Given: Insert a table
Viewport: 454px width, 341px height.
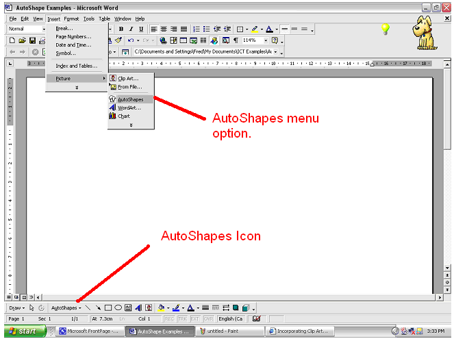Looking at the screenshot, I should (x=184, y=40).
